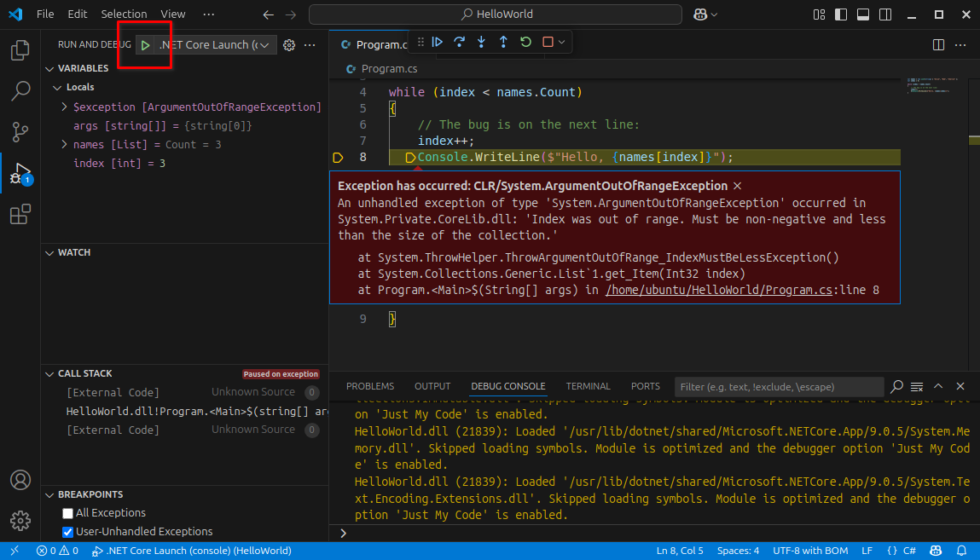Open the Program.cs path link in stack trace
The image size is (980, 560).
tap(719, 291)
